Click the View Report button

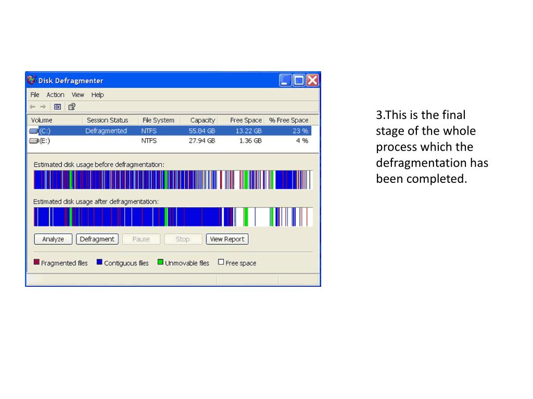[x=227, y=239]
